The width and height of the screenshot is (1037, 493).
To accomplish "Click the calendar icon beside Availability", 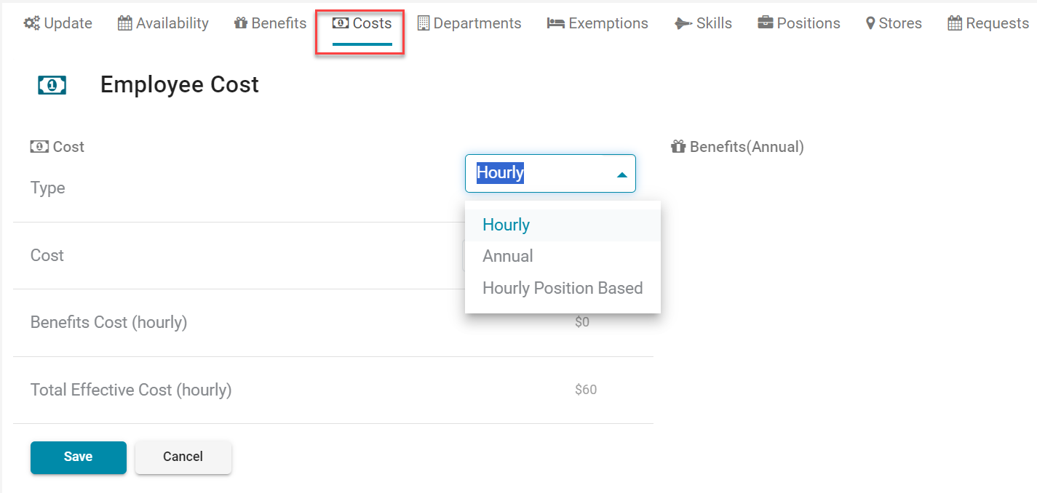I will click(124, 23).
